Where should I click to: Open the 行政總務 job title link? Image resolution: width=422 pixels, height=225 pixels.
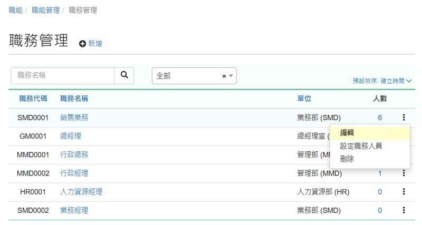coord(74,154)
